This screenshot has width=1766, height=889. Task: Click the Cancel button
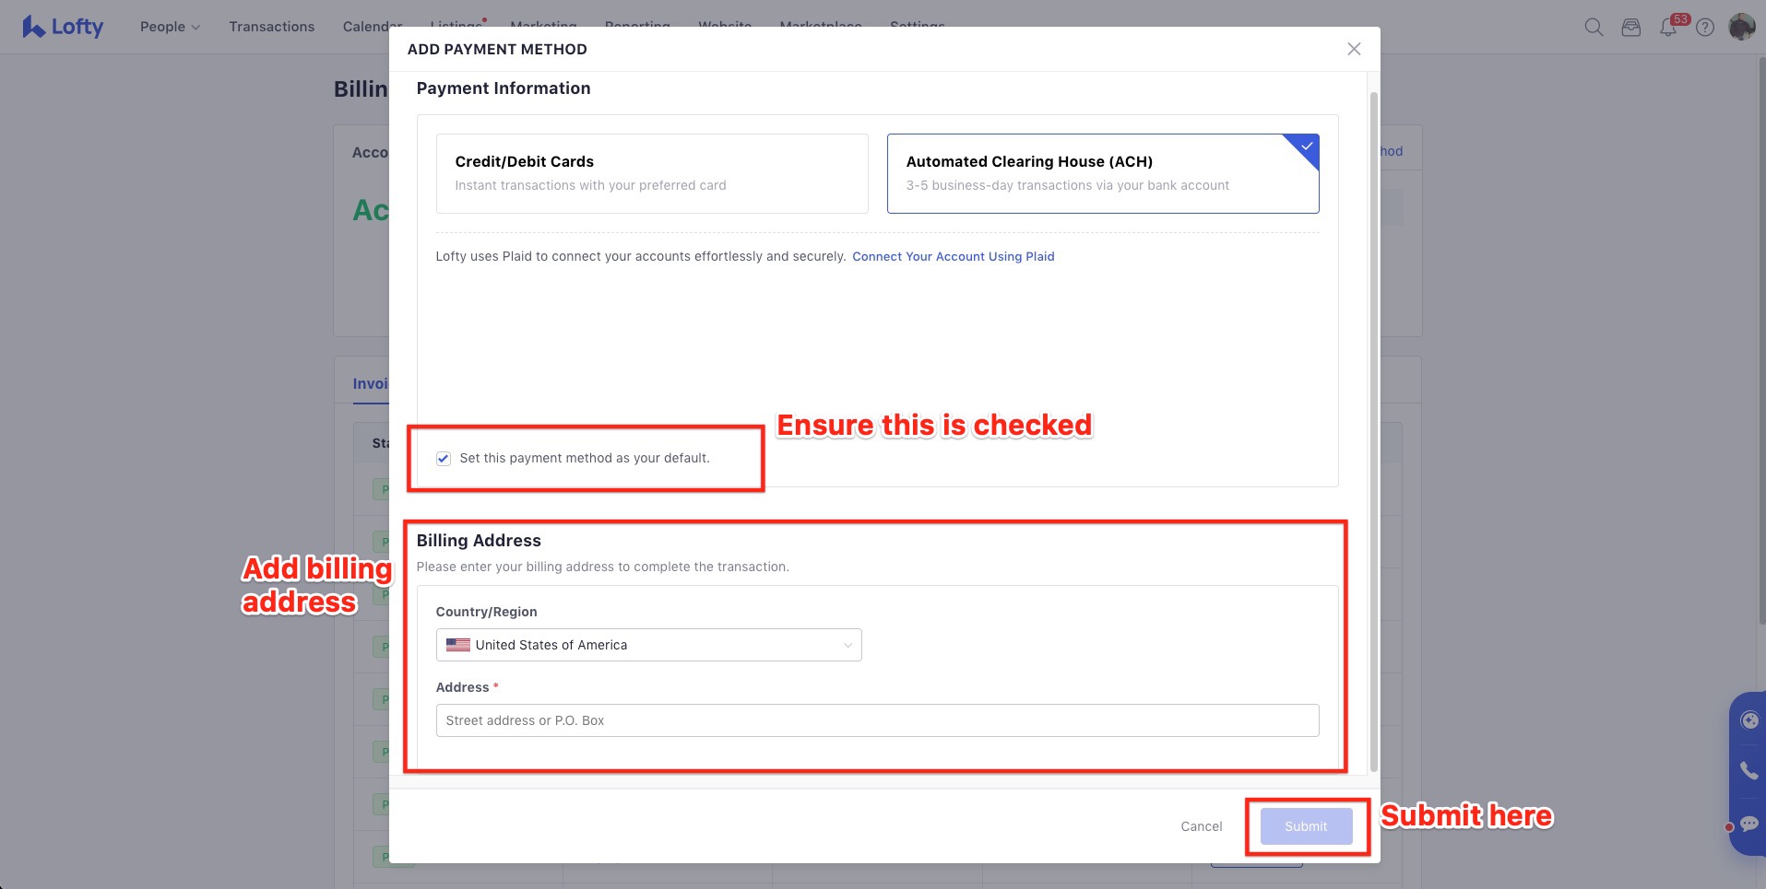click(x=1201, y=826)
